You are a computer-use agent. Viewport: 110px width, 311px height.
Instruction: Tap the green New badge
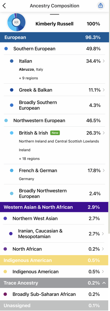55,133
